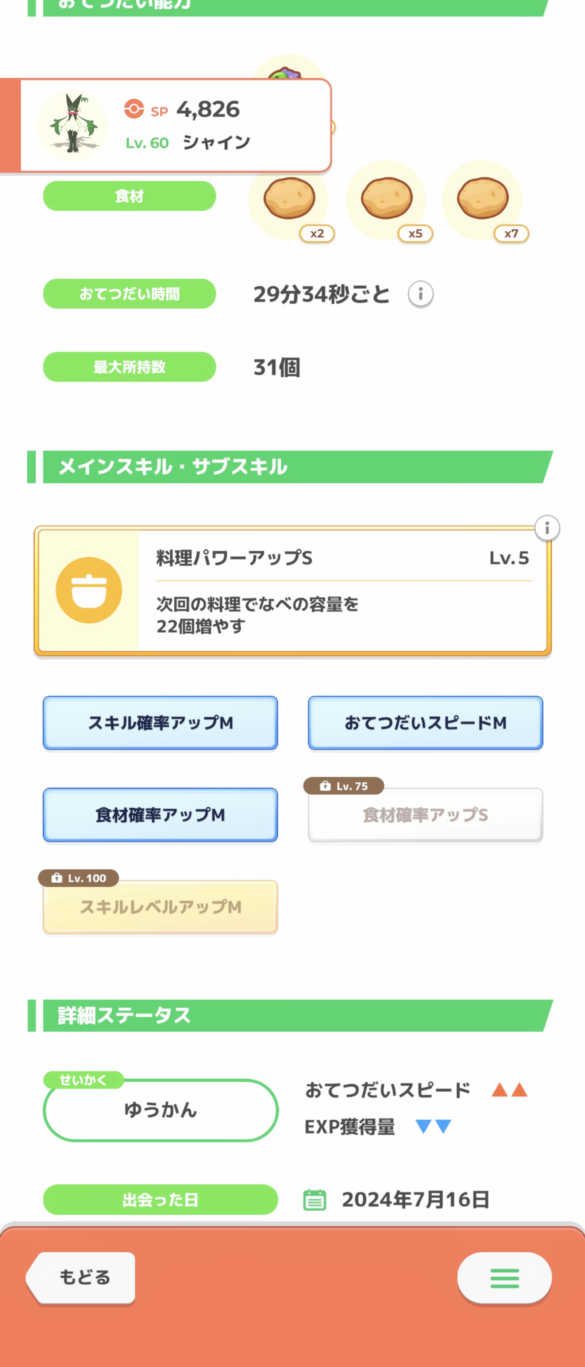Open the green hamburger menu button
This screenshot has height=1367, width=585.
(504, 1278)
